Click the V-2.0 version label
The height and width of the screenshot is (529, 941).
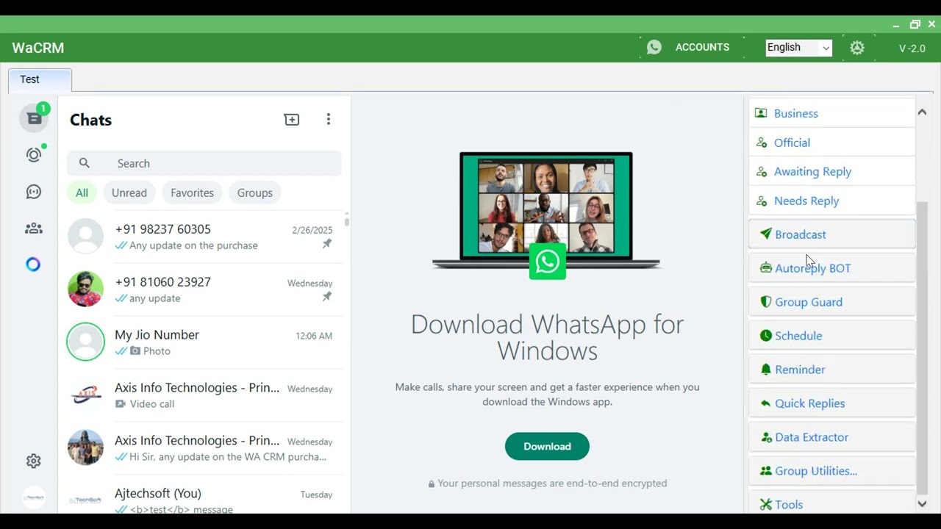click(912, 48)
